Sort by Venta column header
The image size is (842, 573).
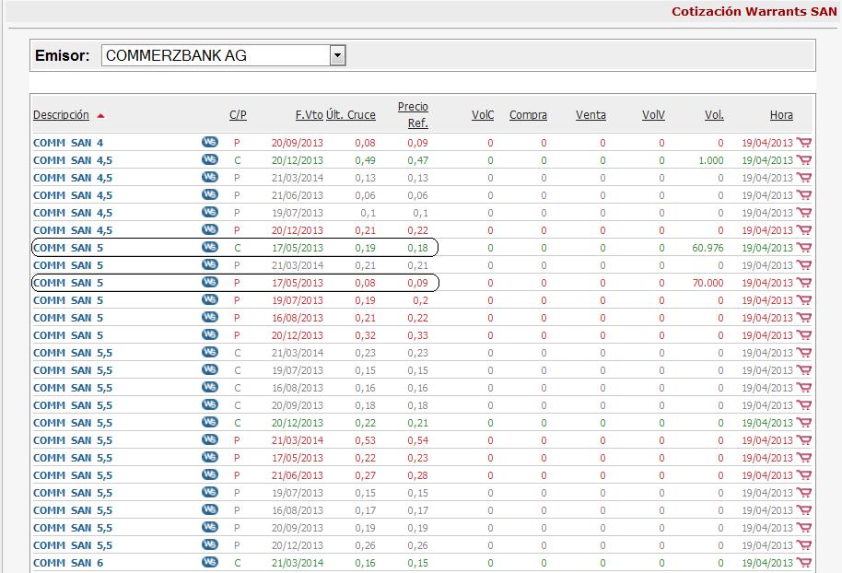point(591,115)
